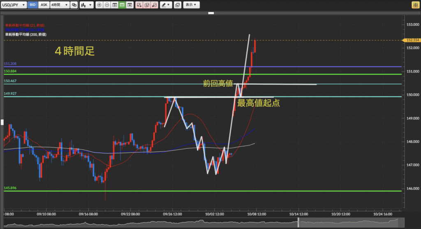421x229 pixels.
Task: Click the chart snapshot icon left of 表示
Action: tap(177, 5)
